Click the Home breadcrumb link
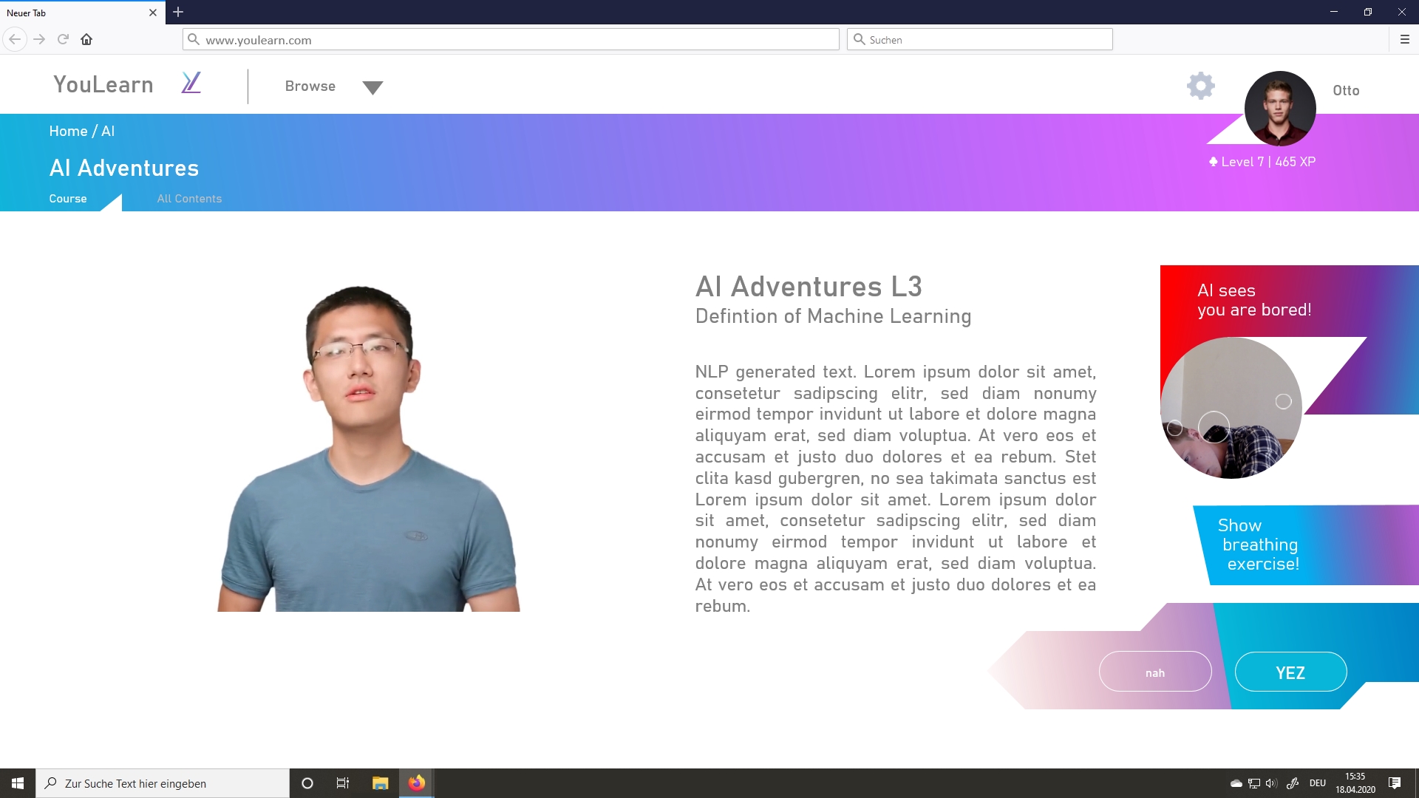Screen dimensions: 1419x798 pyautogui.click(x=68, y=132)
